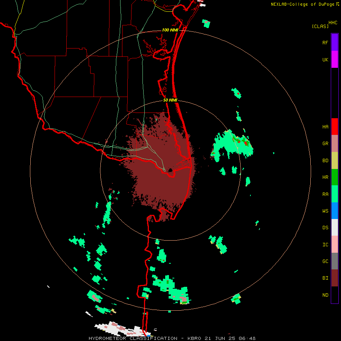Click the GC legend label

coord(325,261)
